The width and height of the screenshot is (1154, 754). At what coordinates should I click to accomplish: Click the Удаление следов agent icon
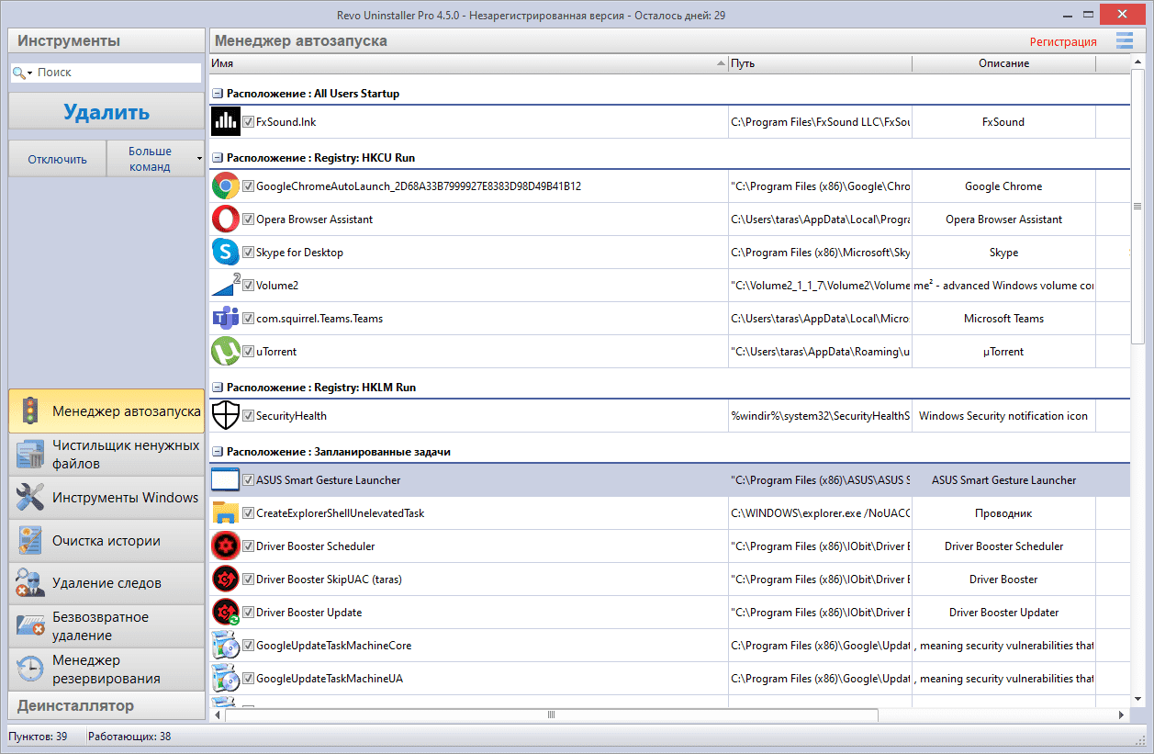pyautogui.click(x=30, y=583)
